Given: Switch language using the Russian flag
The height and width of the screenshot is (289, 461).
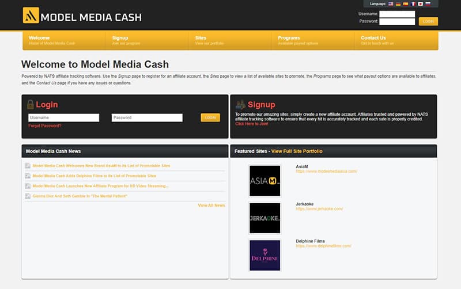Looking at the screenshot, I should click(428, 4).
